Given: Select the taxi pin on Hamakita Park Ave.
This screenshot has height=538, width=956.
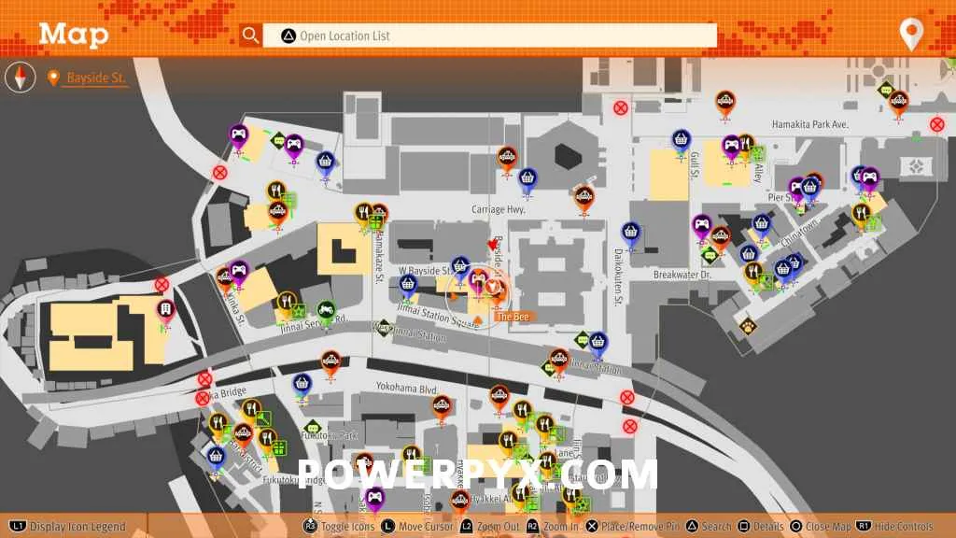Looking at the screenshot, I should [x=724, y=101].
